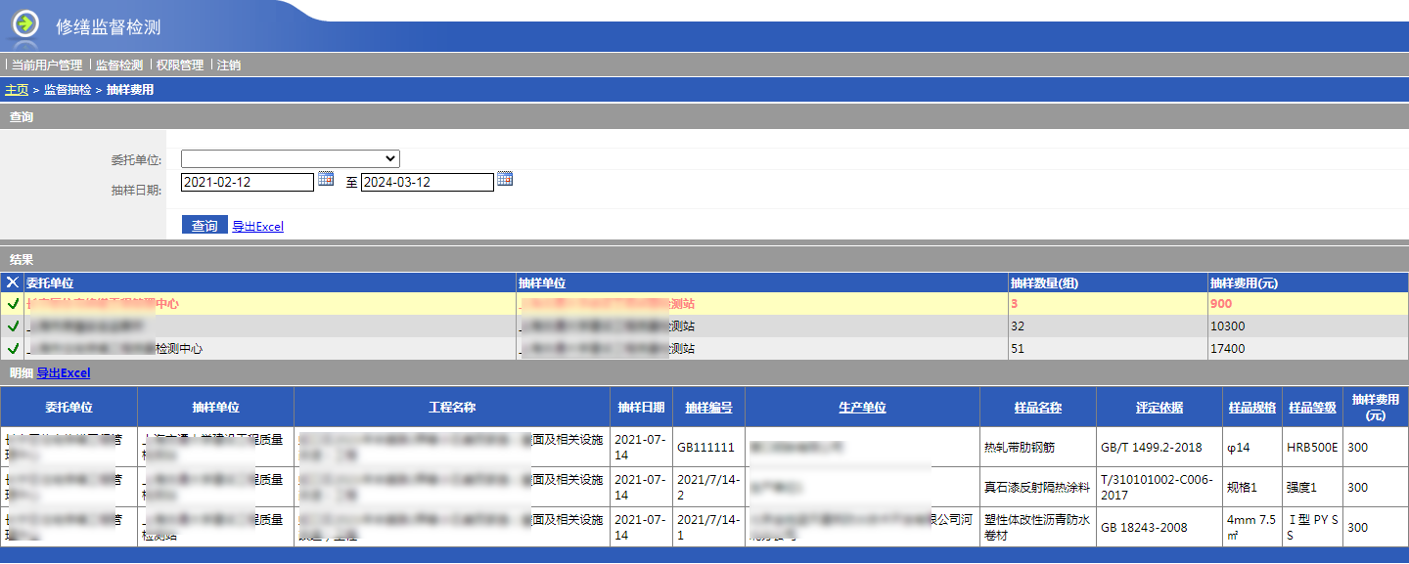The height and width of the screenshot is (564, 1409).
Task: Click end date field 2024-03-12
Action: click(x=428, y=182)
